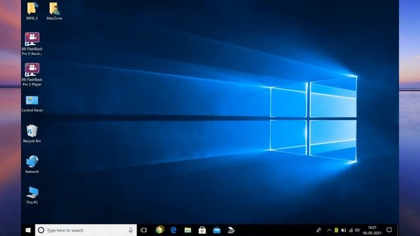Screen dimensions: 420x236
Task: Select the Network desktop icon
Action: tap(32, 165)
